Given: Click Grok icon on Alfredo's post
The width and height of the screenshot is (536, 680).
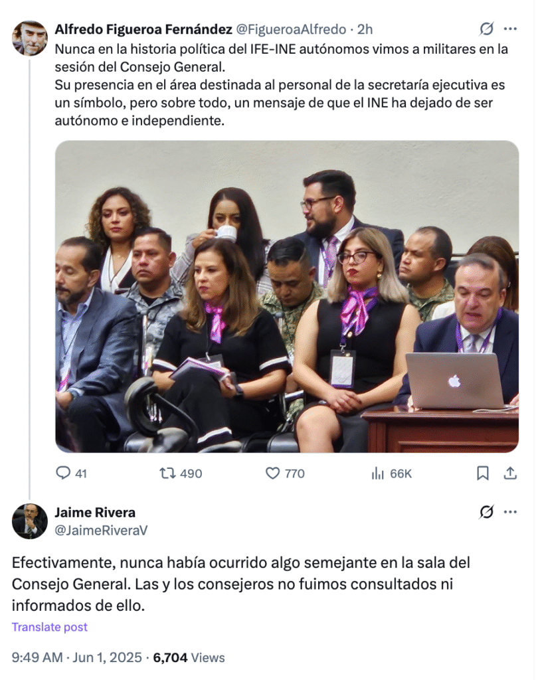Looking at the screenshot, I should tap(486, 29).
